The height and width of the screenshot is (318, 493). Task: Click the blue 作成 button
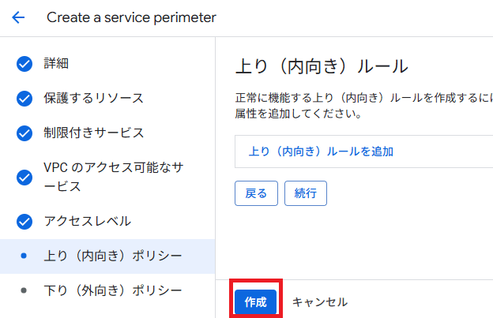click(255, 302)
